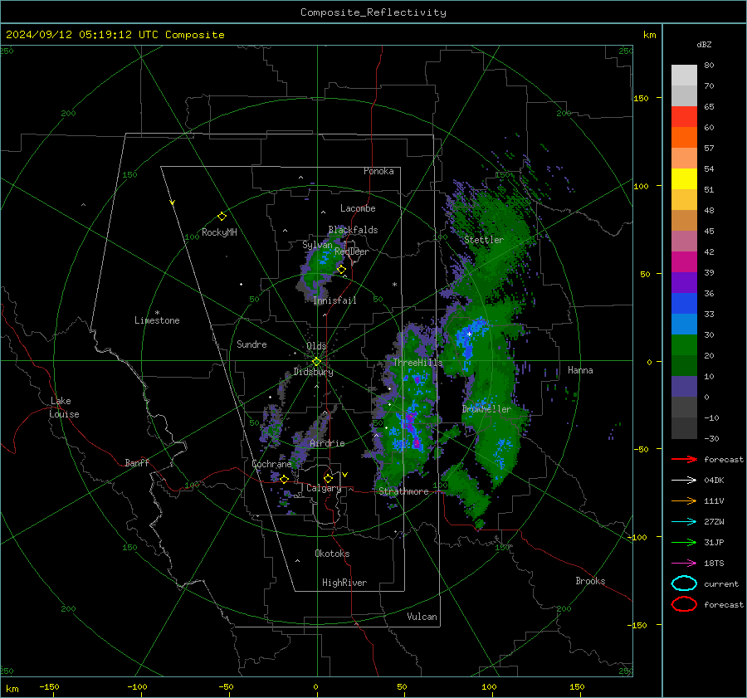Select the yellow 51–54 dBZ swatch

tap(684, 179)
